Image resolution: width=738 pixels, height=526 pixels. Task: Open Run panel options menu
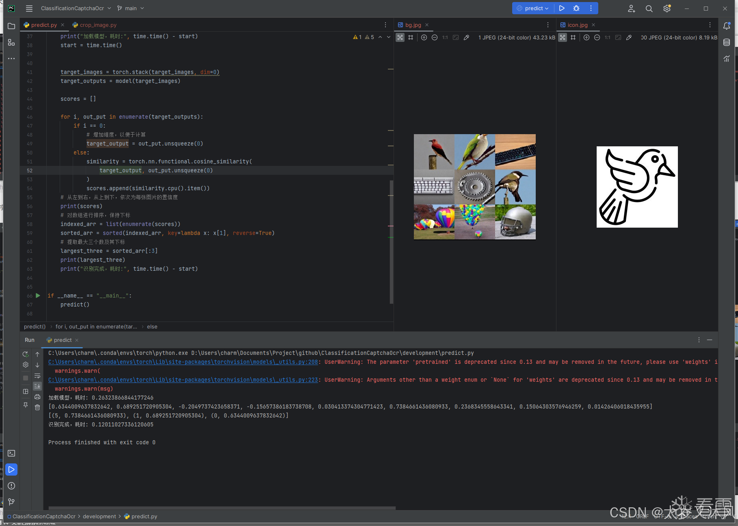[x=699, y=340]
